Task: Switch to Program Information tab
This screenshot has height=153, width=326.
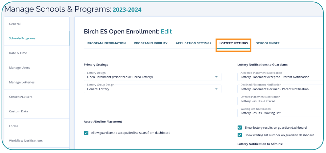Action: coord(106,43)
